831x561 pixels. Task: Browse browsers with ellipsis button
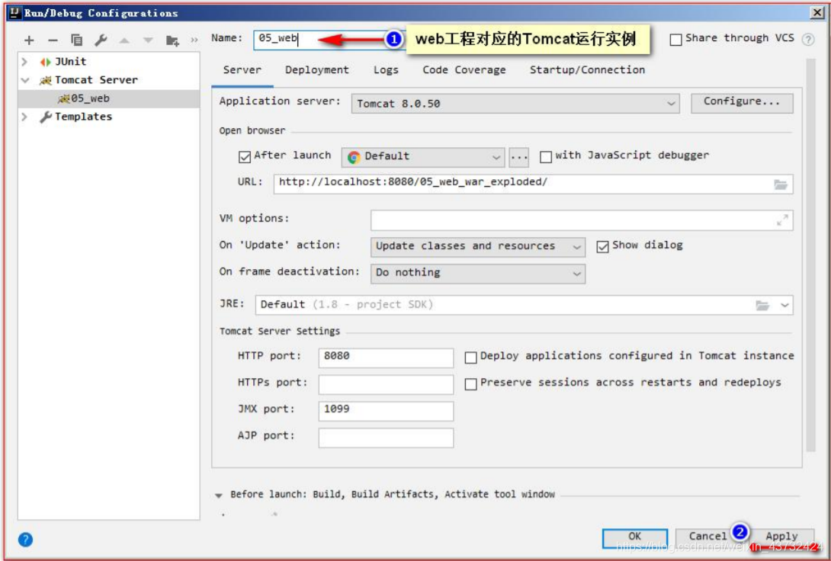tap(519, 157)
